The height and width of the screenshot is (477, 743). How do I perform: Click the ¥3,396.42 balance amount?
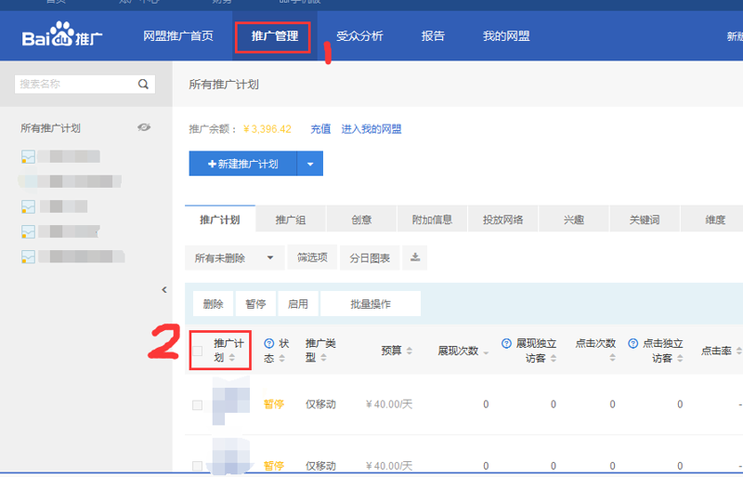pyautogui.click(x=267, y=129)
